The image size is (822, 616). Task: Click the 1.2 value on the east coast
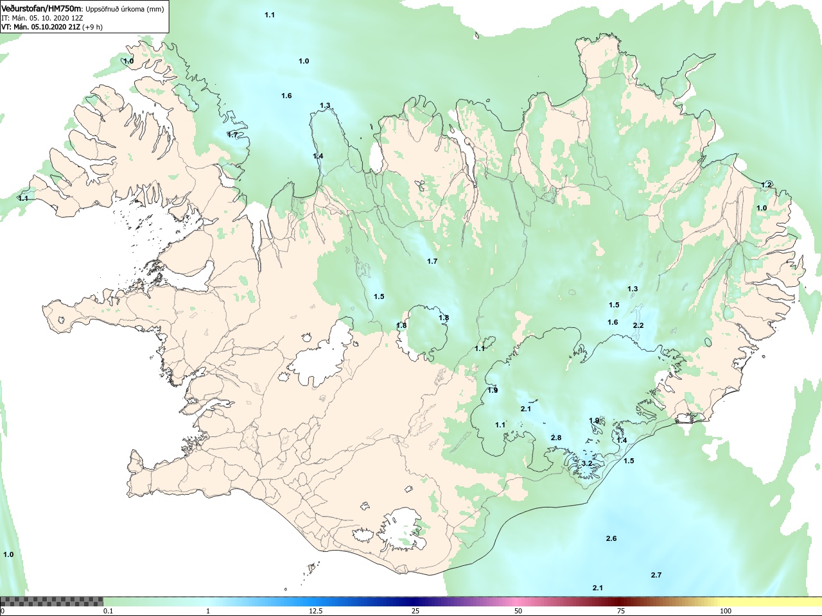pos(767,185)
